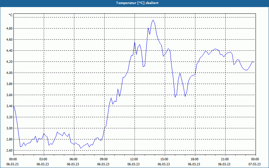This screenshot has width=269, height=168.
Task: Select the 3,80 y-axis label
Action: point(9,84)
